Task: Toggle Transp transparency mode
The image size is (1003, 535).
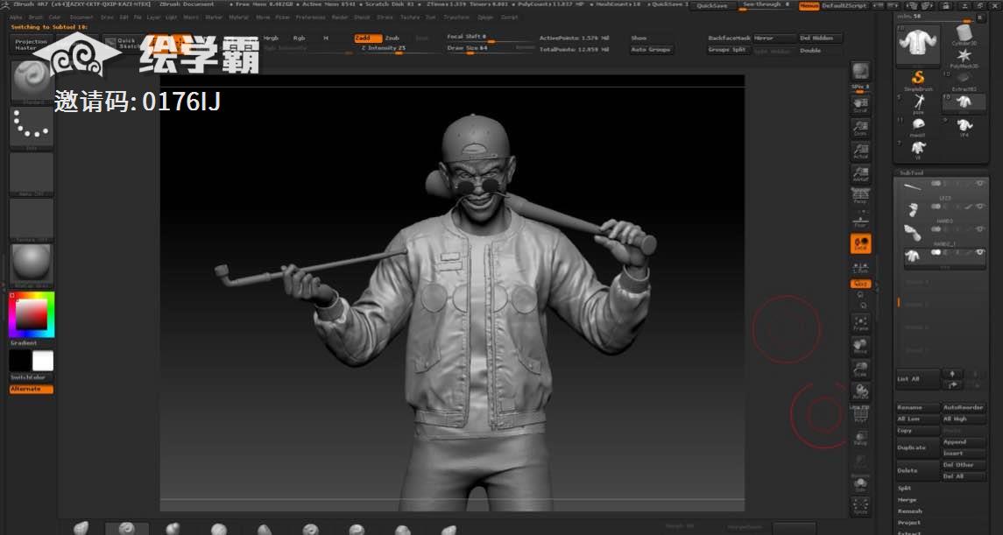Action: click(860, 438)
